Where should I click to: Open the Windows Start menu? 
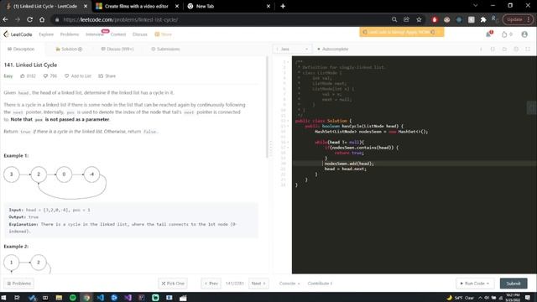click(x=3, y=298)
